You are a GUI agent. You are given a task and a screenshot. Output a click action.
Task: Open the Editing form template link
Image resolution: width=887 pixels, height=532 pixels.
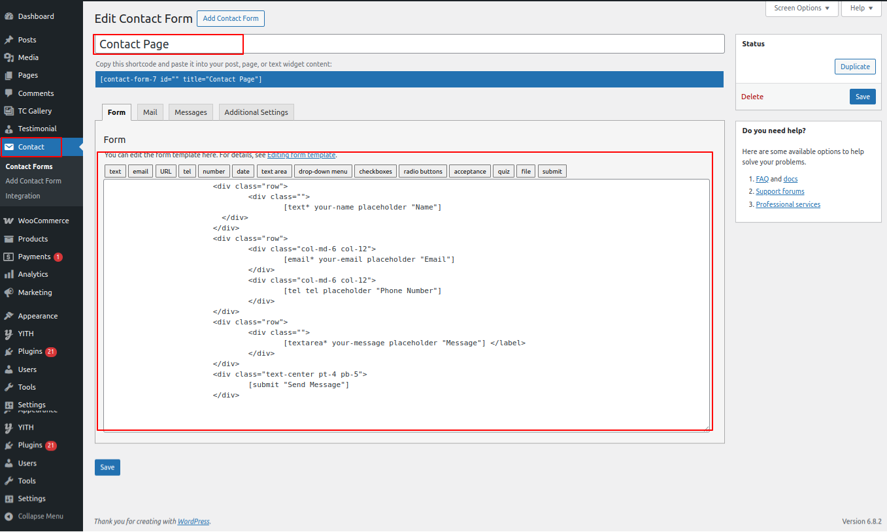point(301,155)
